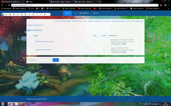Click the bell icon in admin bar
Viewport: 171px width, 106px height.
click(33, 14)
